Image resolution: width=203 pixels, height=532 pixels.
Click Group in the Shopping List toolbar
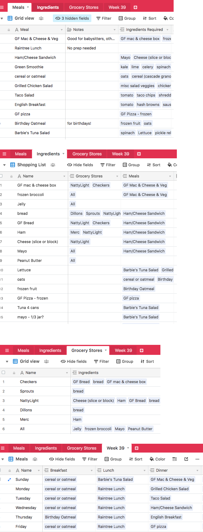tap(131, 165)
